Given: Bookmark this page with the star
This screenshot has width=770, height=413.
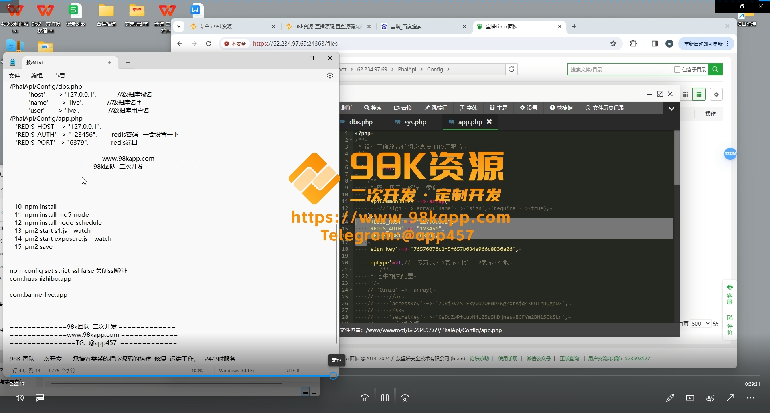Looking at the screenshot, I should click(613, 44).
